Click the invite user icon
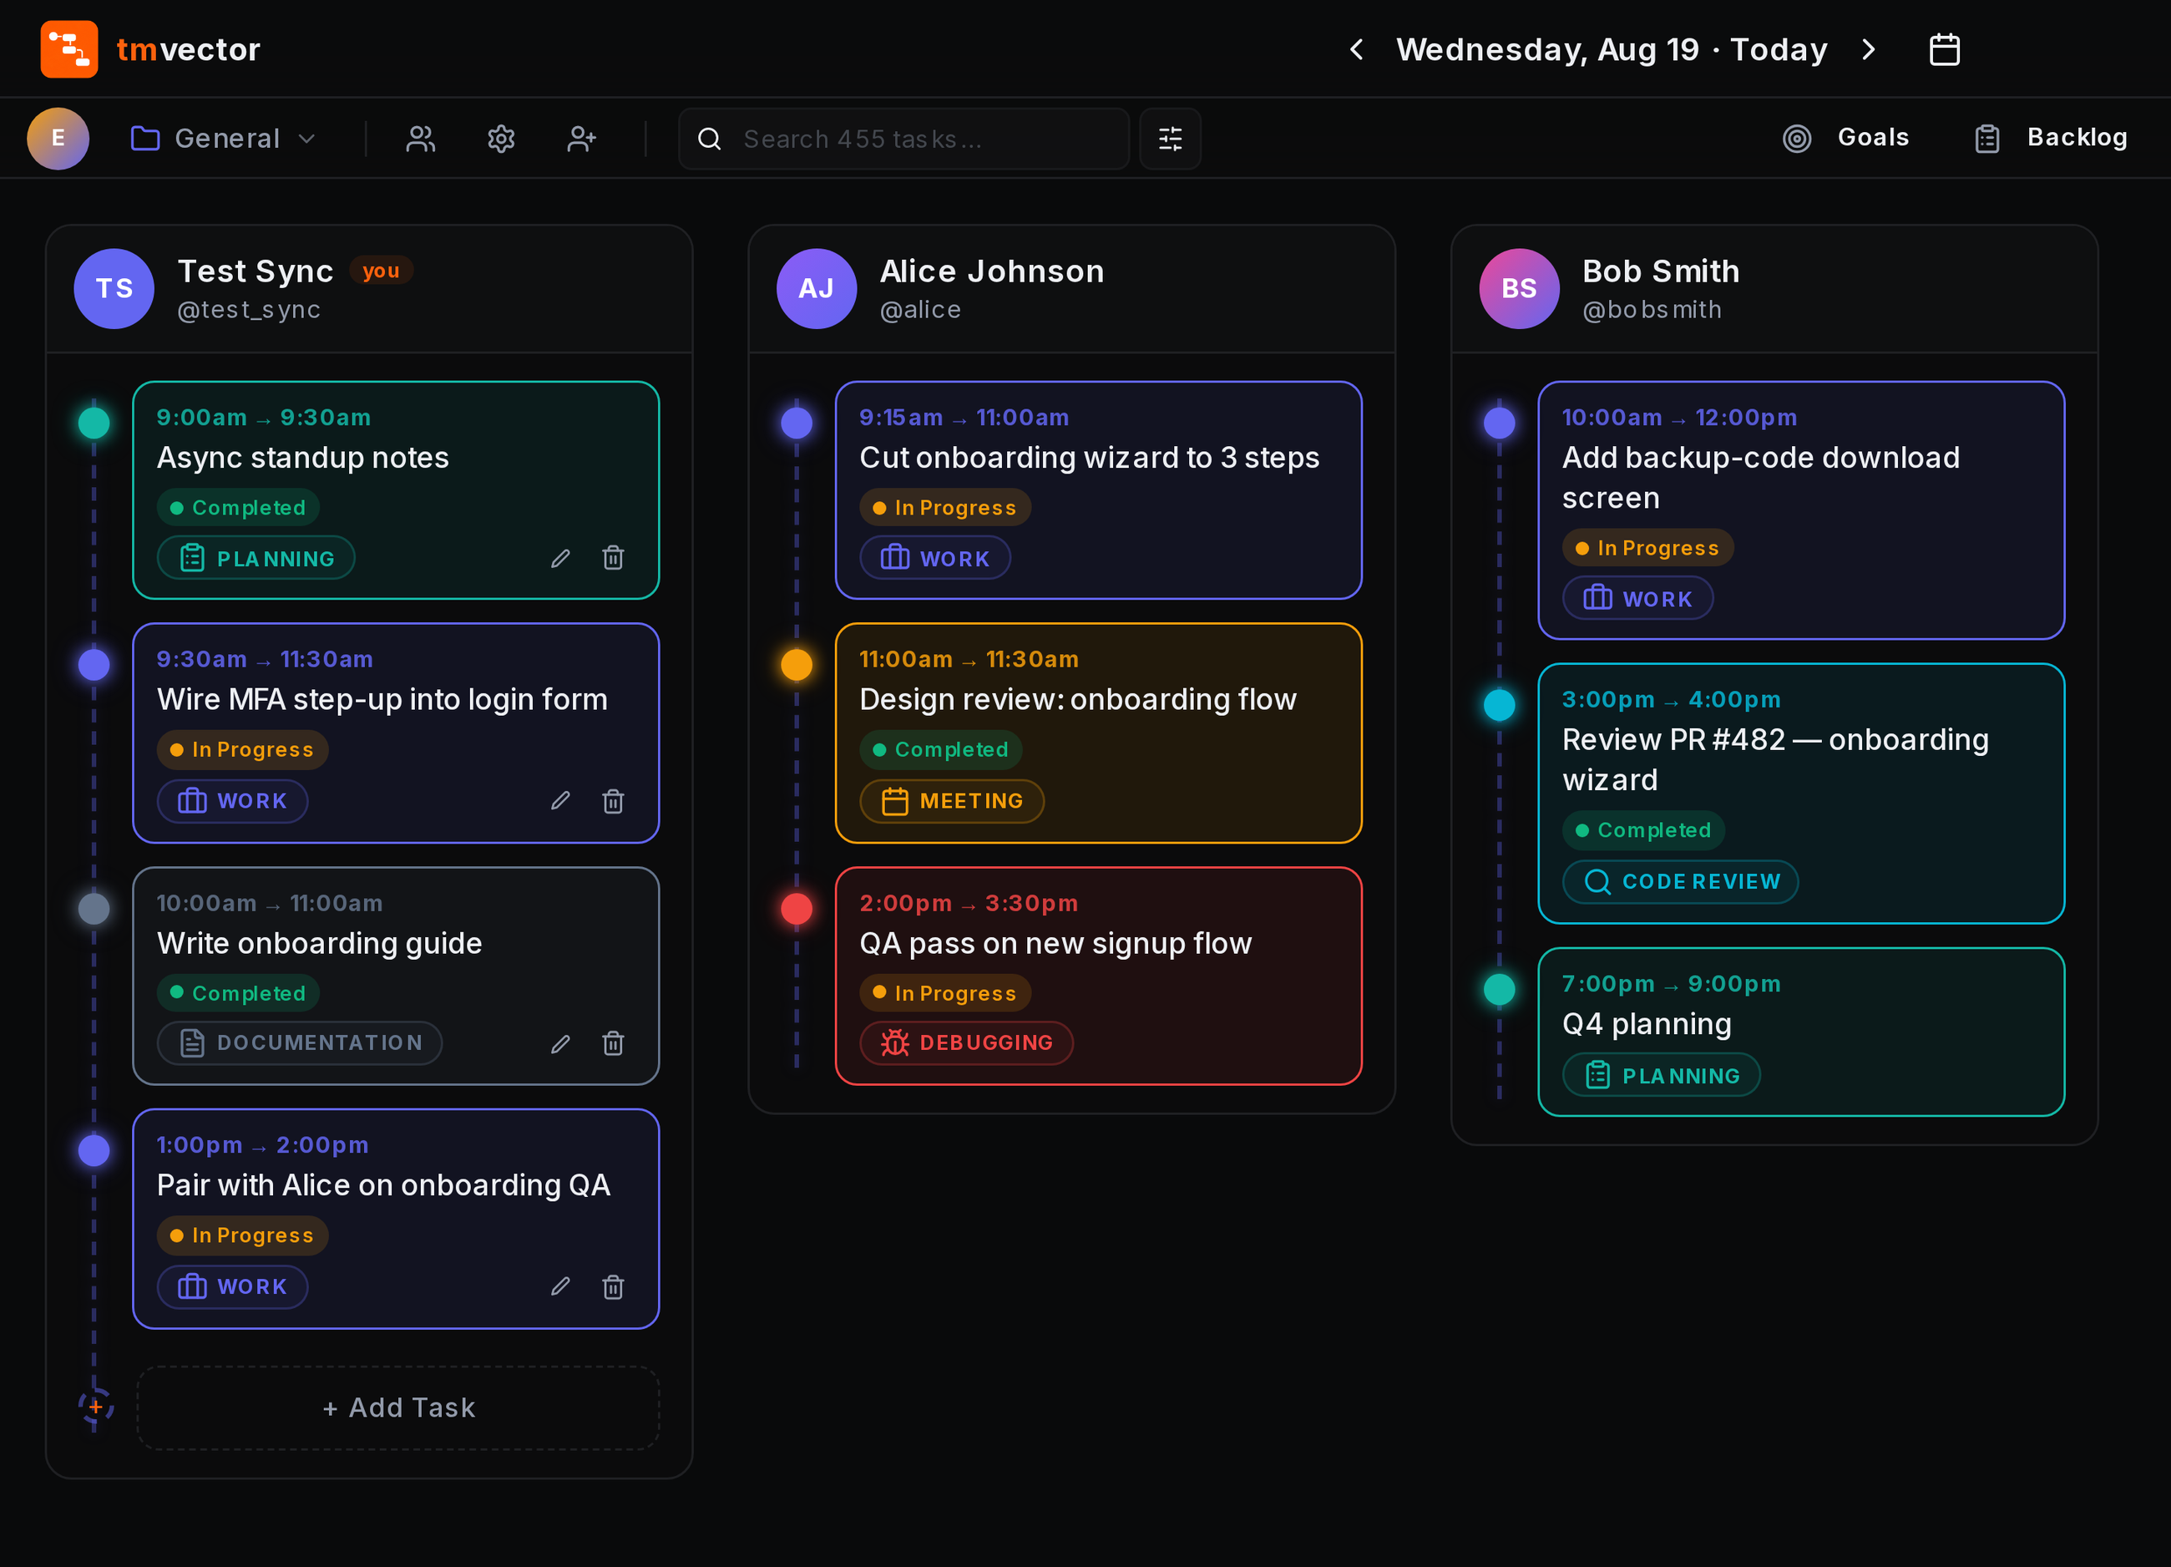The height and width of the screenshot is (1567, 2171). (x=581, y=138)
